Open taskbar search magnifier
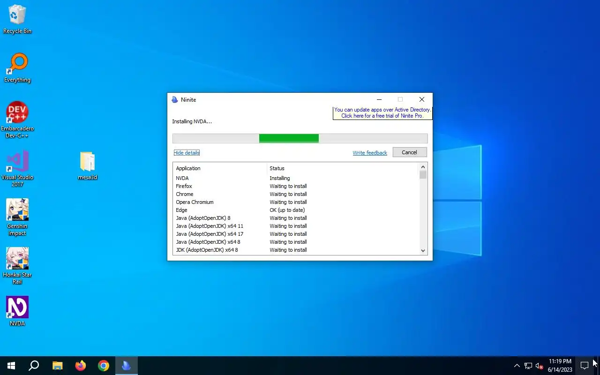Image resolution: width=600 pixels, height=375 pixels. click(34, 366)
